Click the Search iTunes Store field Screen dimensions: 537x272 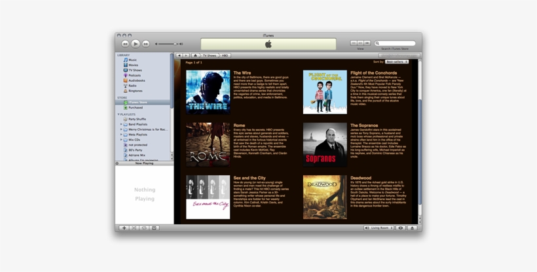tap(395, 43)
